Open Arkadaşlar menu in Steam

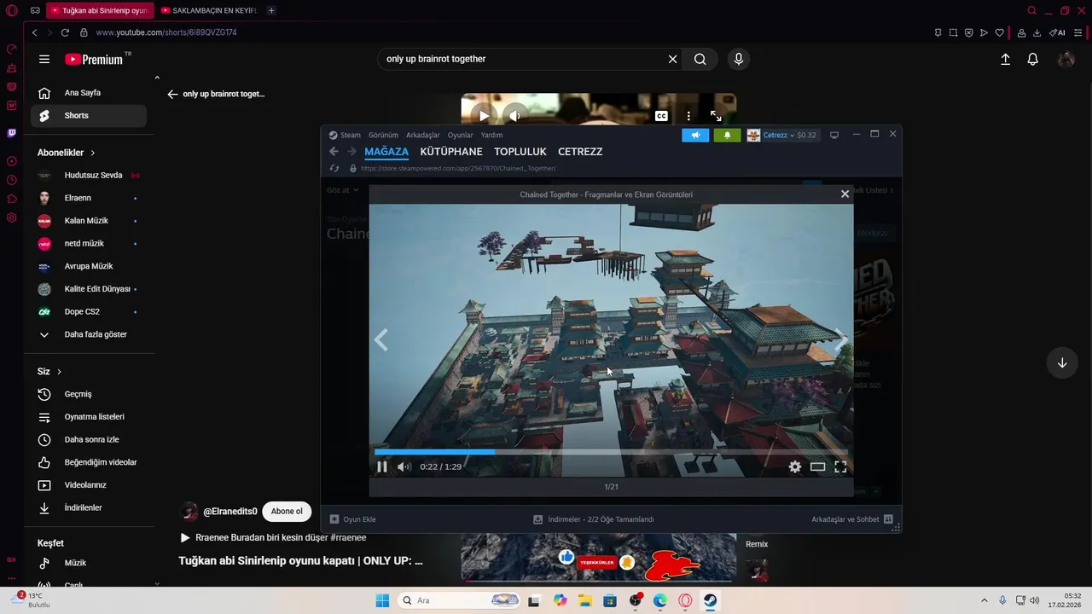click(423, 135)
